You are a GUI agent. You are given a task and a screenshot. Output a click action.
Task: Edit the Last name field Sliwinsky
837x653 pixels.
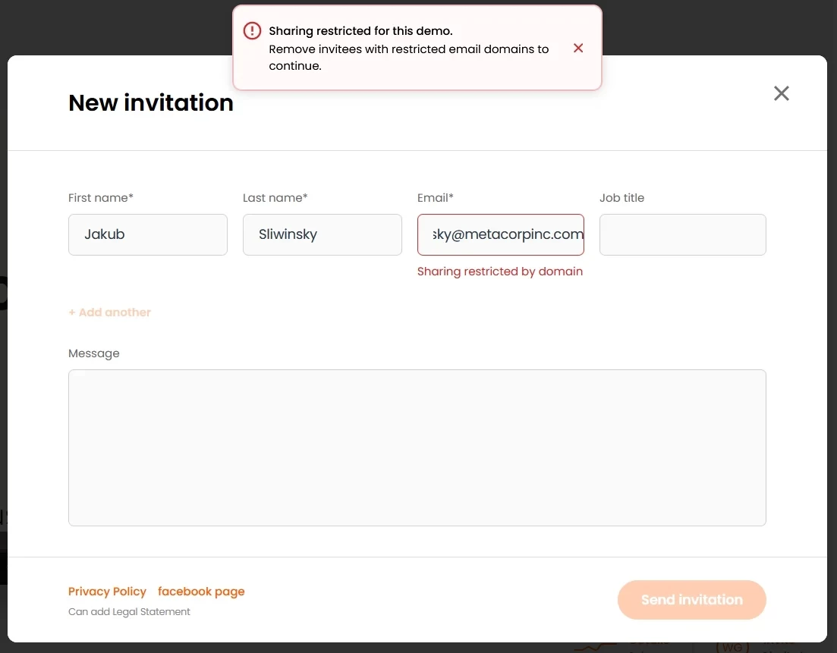point(323,235)
